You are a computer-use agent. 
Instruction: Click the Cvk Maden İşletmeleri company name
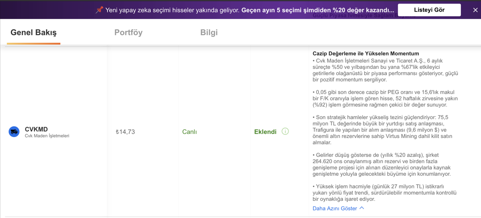[47, 136]
